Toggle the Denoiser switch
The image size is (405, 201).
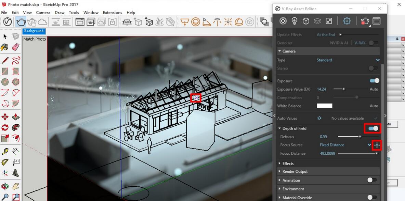374,43
